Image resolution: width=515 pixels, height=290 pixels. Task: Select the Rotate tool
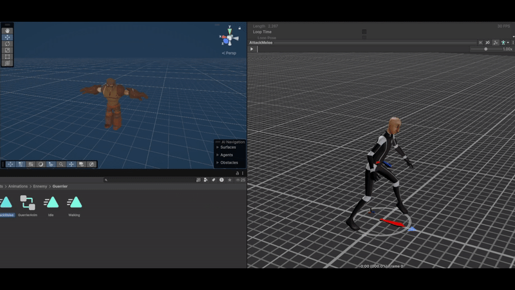coord(7,44)
